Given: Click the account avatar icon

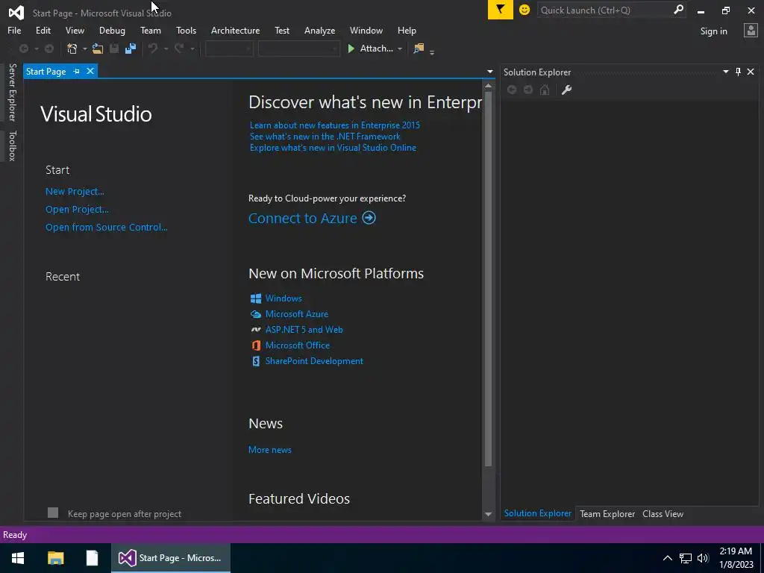Looking at the screenshot, I should pyautogui.click(x=751, y=31).
